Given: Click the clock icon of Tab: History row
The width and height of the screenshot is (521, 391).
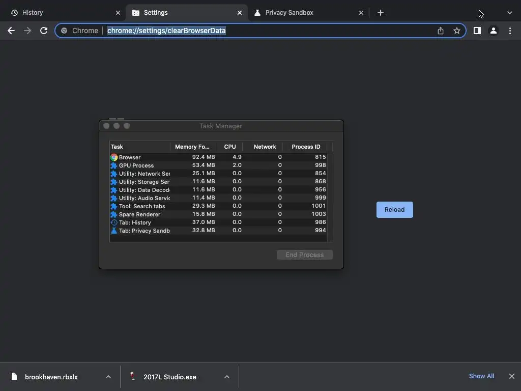Looking at the screenshot, I should tap(113, 222).
